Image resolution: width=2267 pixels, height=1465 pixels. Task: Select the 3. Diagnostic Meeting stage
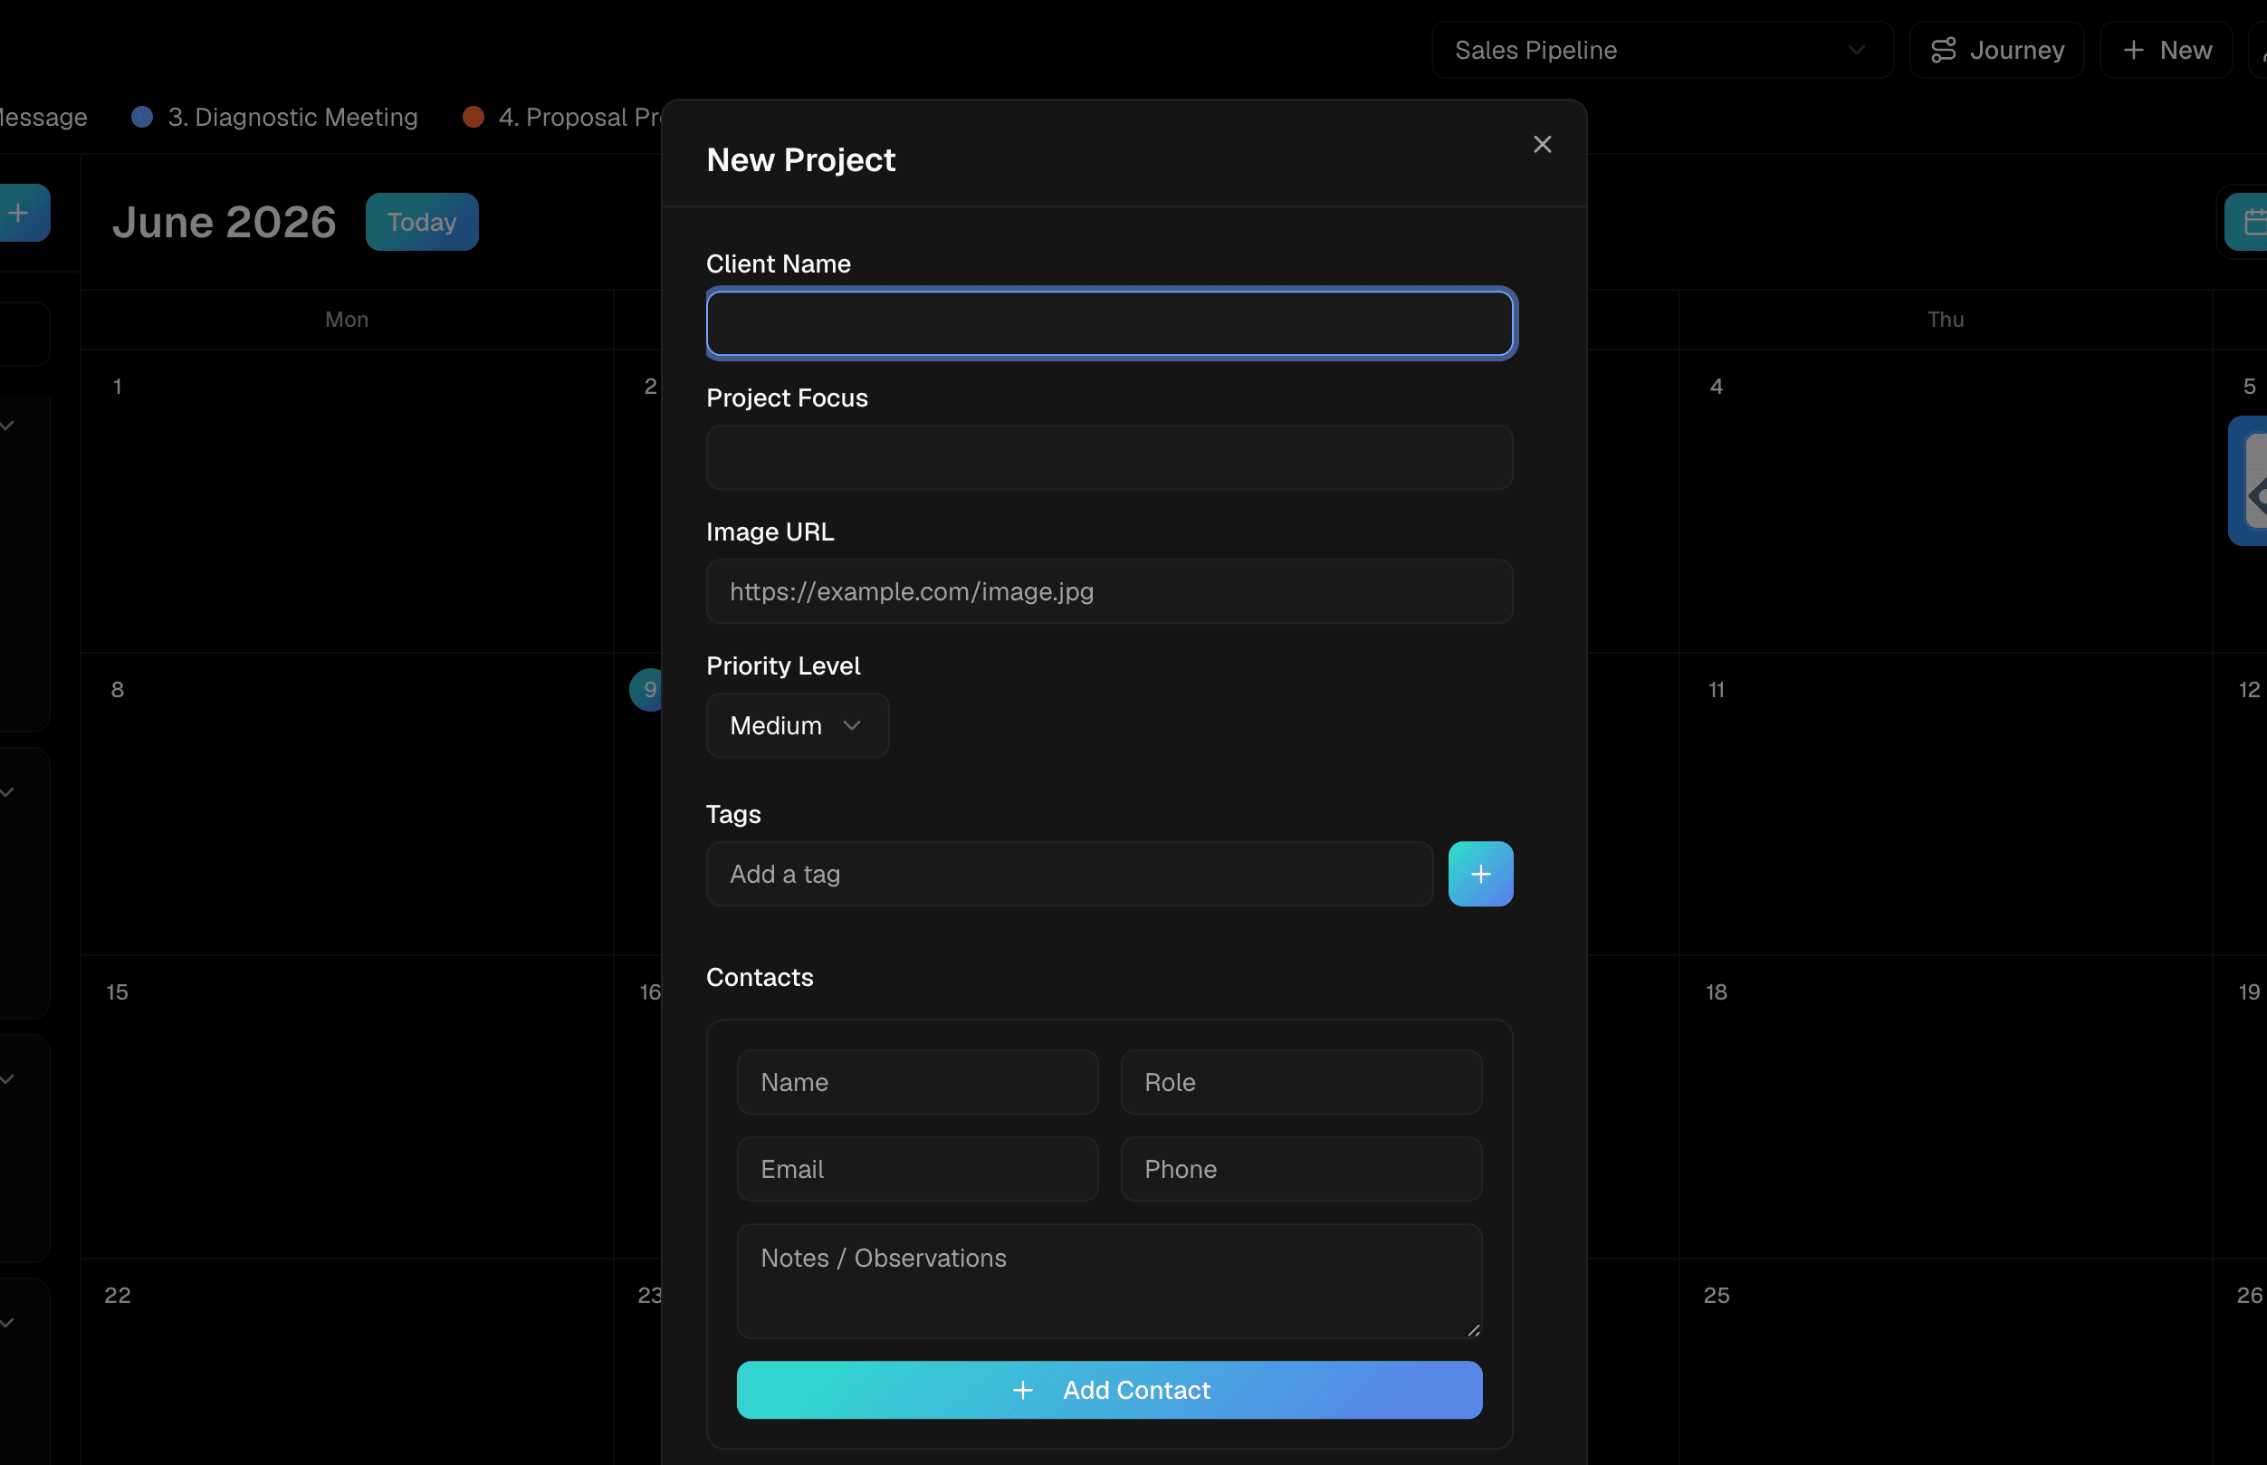tap(275, 117)
